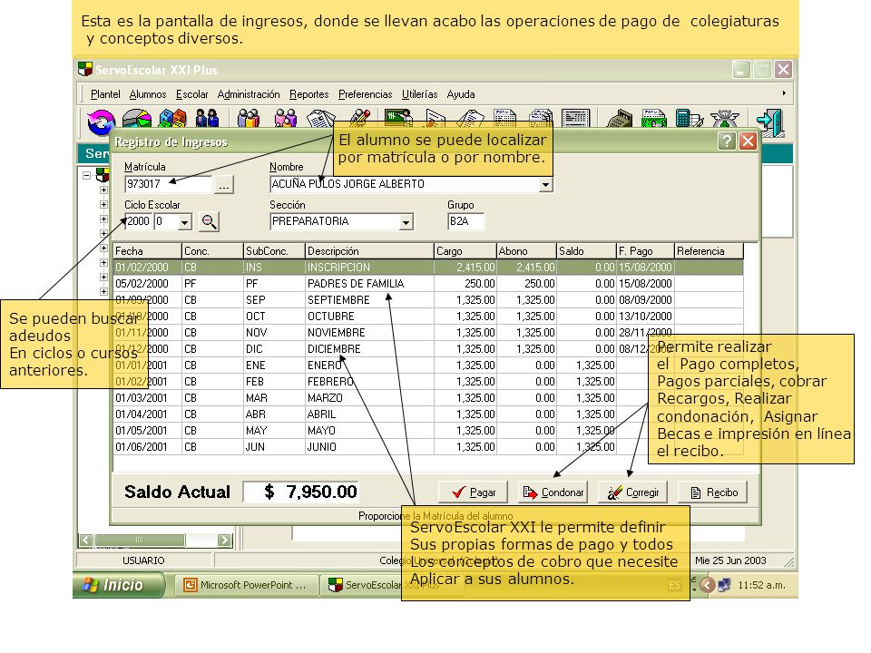Image resolution: width=871 pixels, height=653 pixels.
Task: Open the Utilerías menu
Action: (419, 94)
